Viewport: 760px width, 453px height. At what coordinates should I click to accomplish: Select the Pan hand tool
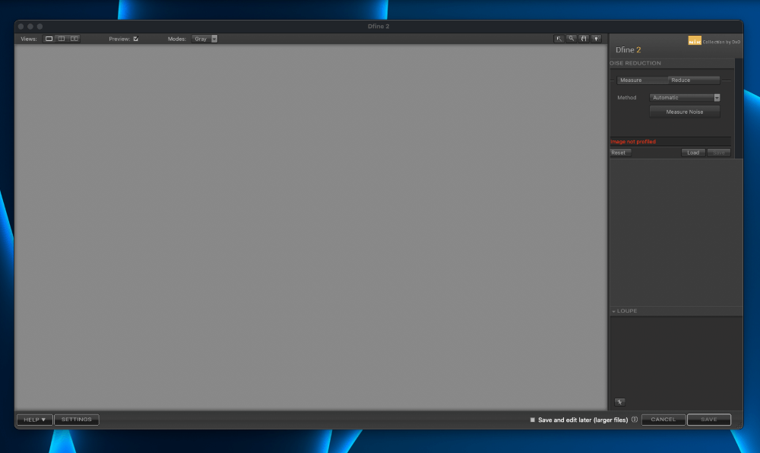click(x=584, y=39)
